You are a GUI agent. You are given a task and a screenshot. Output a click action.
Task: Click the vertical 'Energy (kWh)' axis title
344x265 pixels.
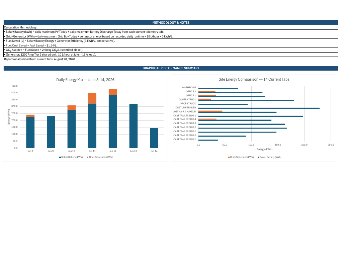[x=9, y=117]
